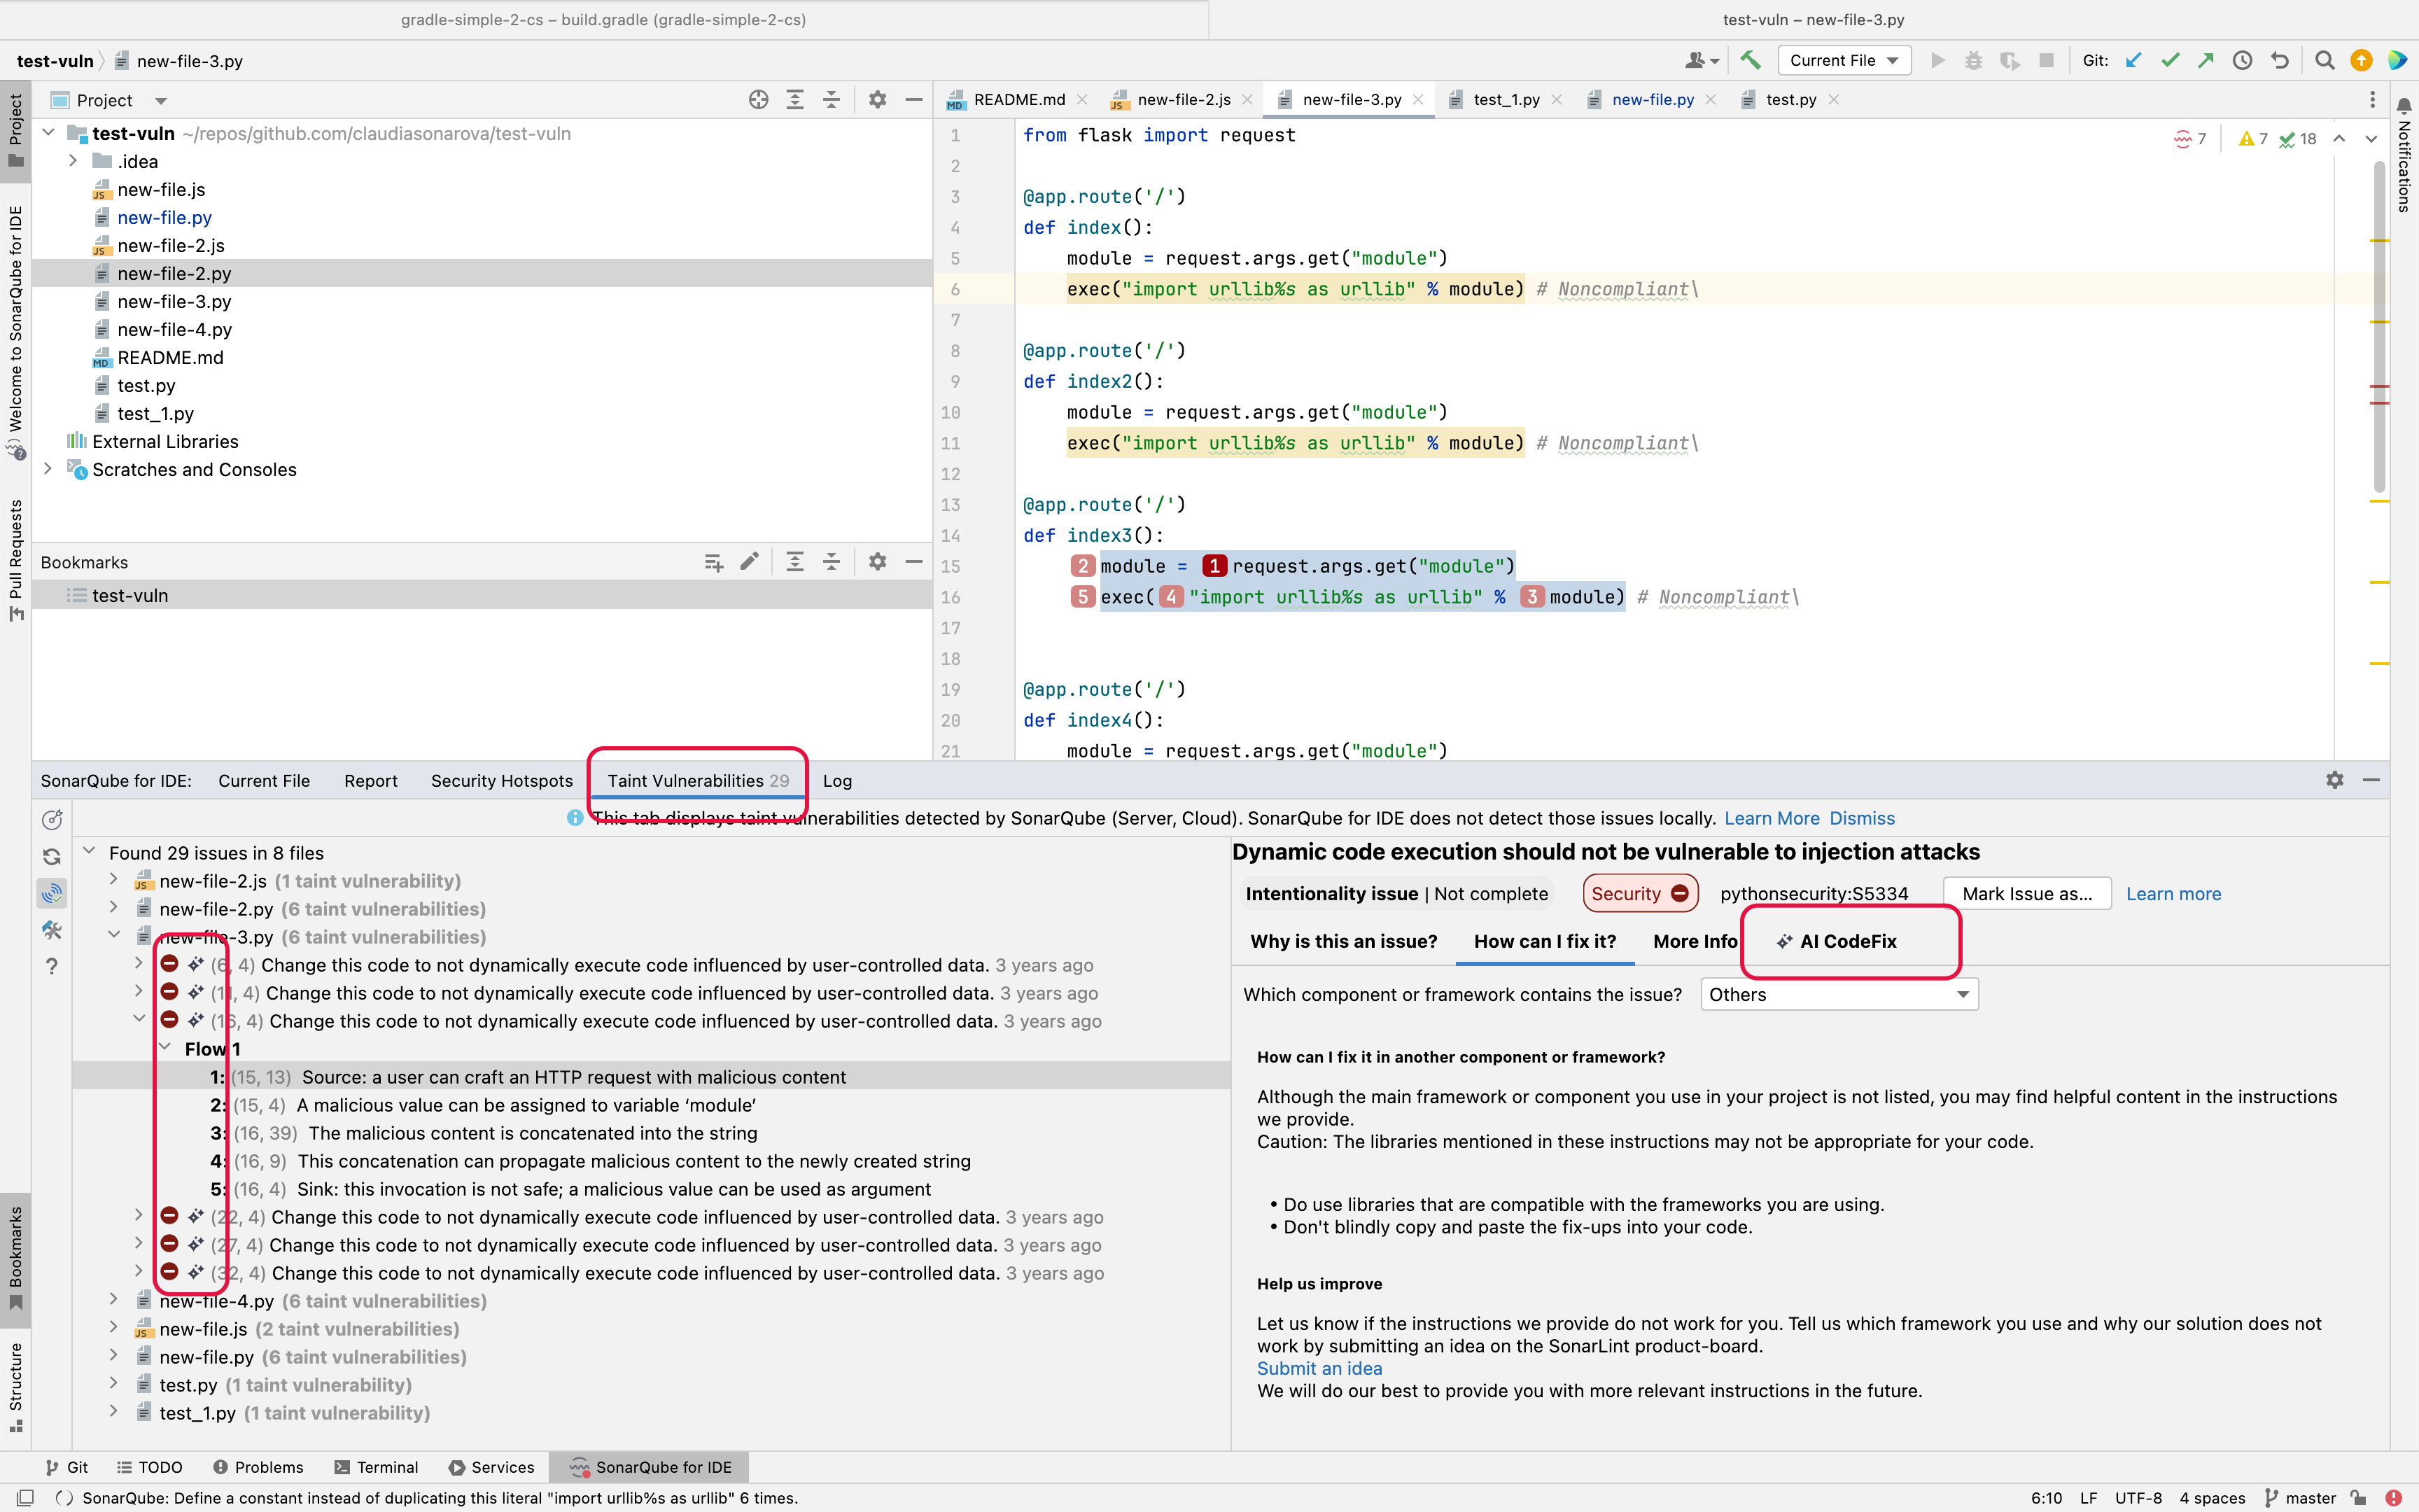Click the Bookmarks edit pencil icon
Viewport: 2419px width, 1512px height.
point(750,561)
